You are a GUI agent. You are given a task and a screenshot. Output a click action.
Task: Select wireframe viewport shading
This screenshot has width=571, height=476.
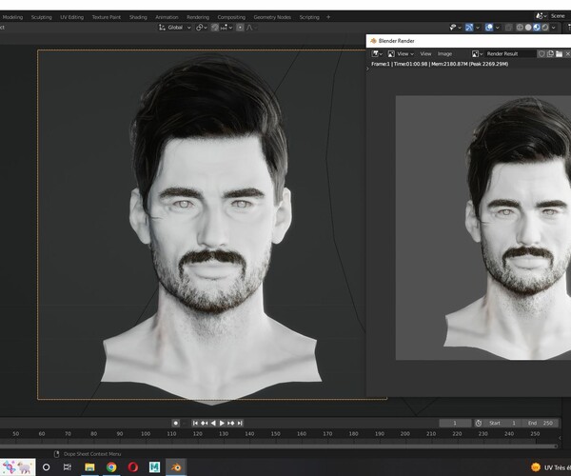click(520, 28)
